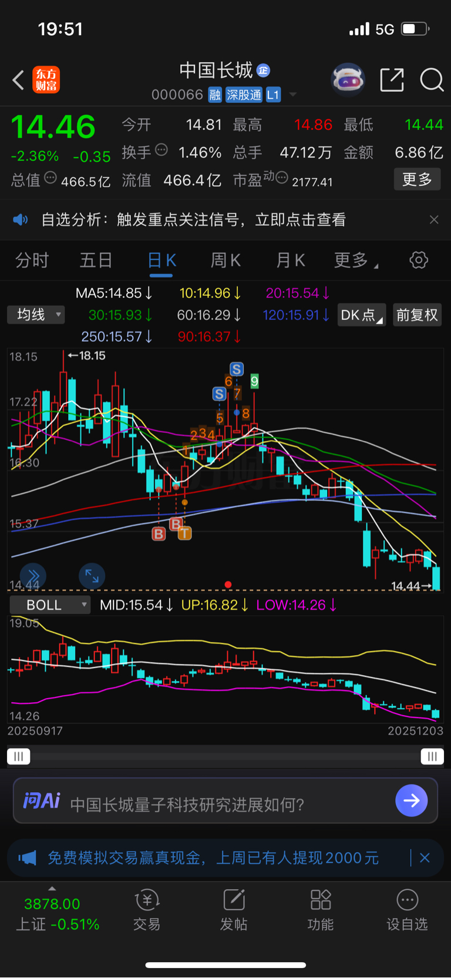Tap the leftmost red B buy marker
The image size is (451, 978).
pyautogui.click(x=159, y=534)
